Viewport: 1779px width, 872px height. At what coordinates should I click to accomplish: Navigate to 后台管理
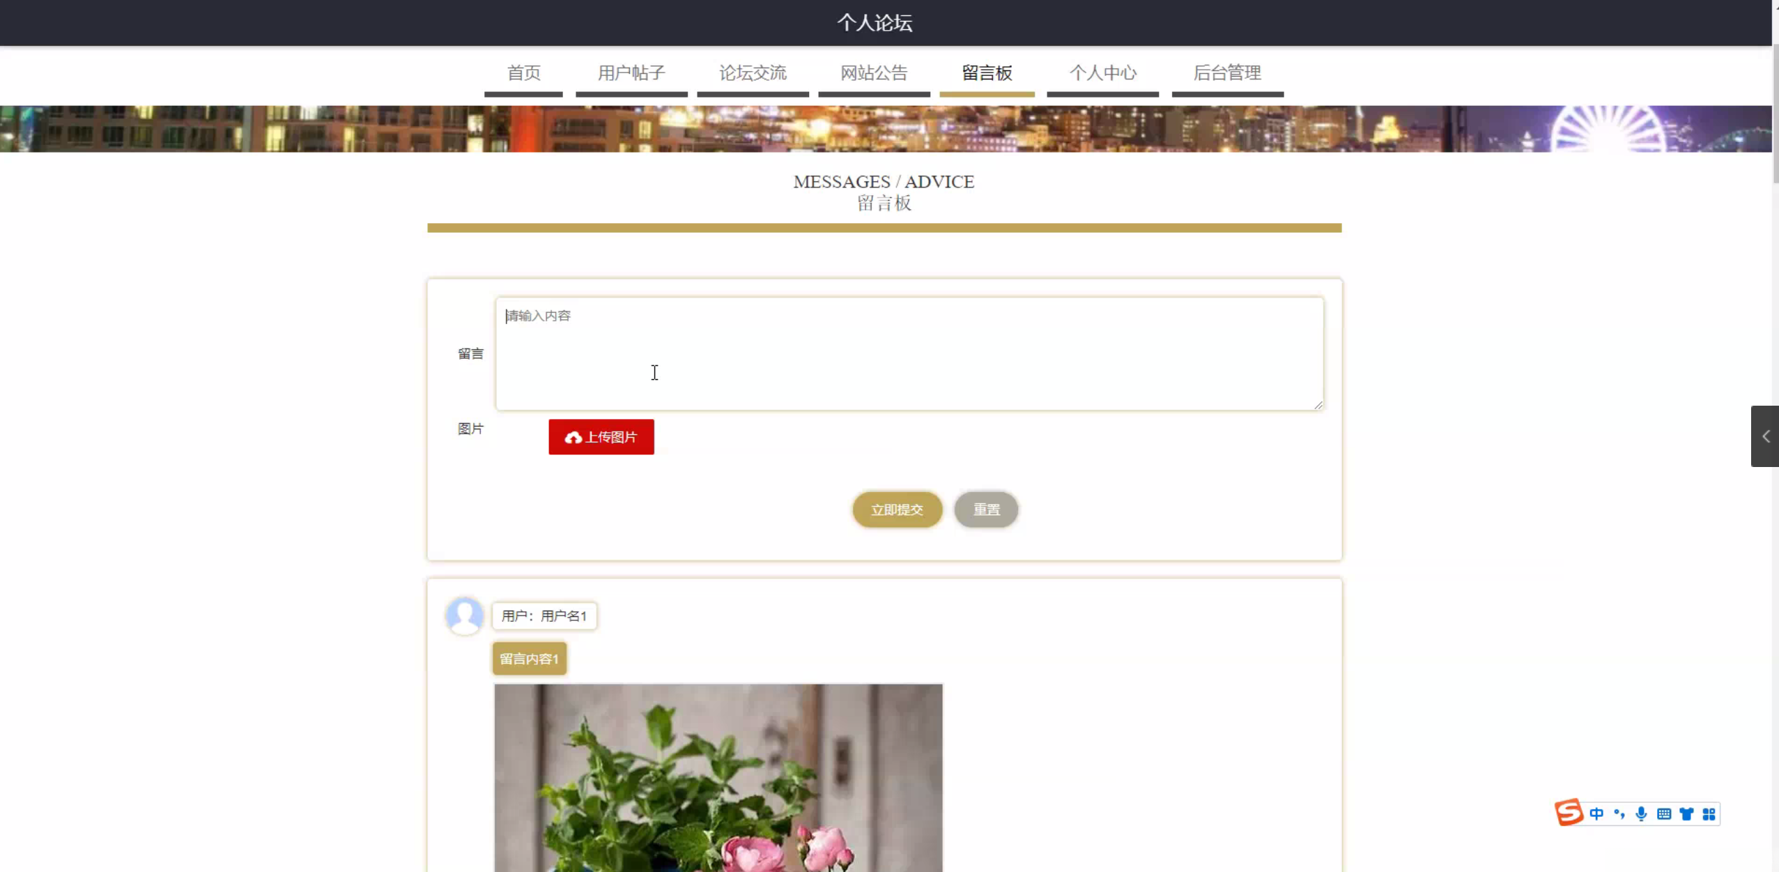click(1227, 73)
